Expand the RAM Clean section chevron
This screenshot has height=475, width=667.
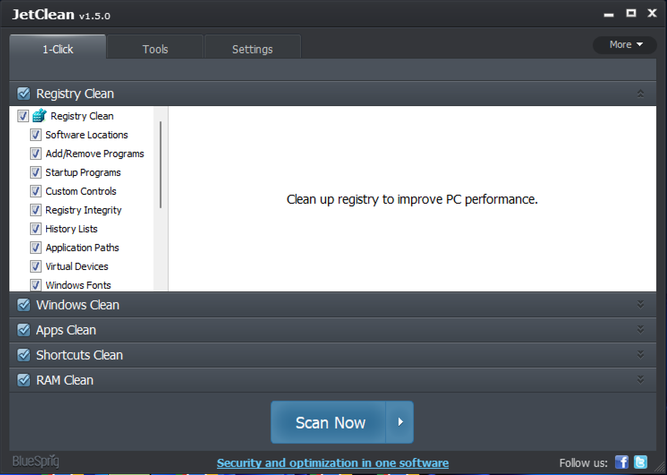(x=641, y=380)
